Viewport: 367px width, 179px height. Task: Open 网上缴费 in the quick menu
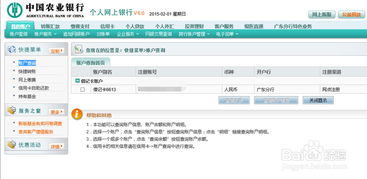tap(27, 80)
